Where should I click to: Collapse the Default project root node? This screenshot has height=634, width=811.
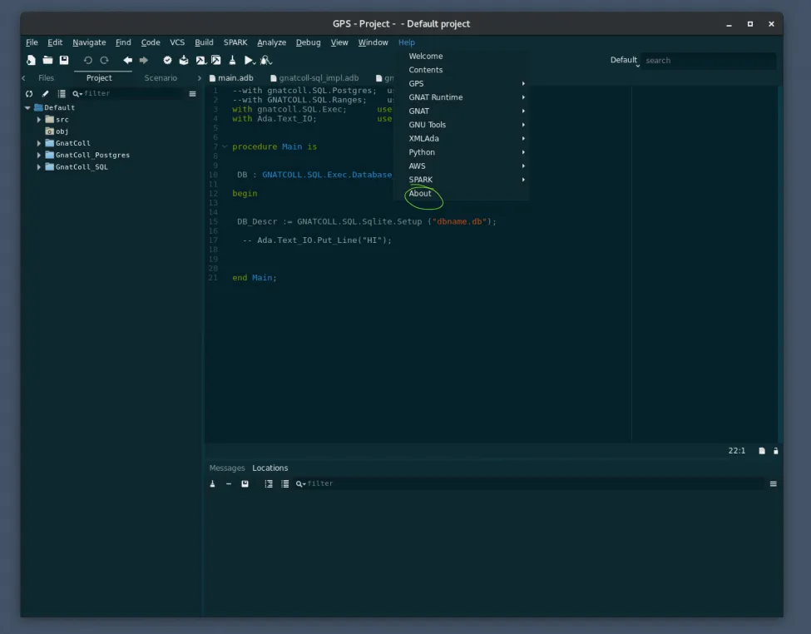[28, 107]
